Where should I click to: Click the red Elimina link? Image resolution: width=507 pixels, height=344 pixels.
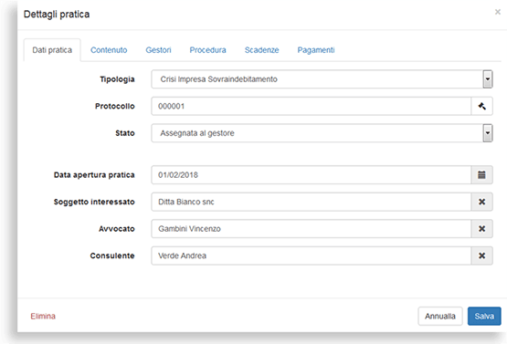point(43,316)
